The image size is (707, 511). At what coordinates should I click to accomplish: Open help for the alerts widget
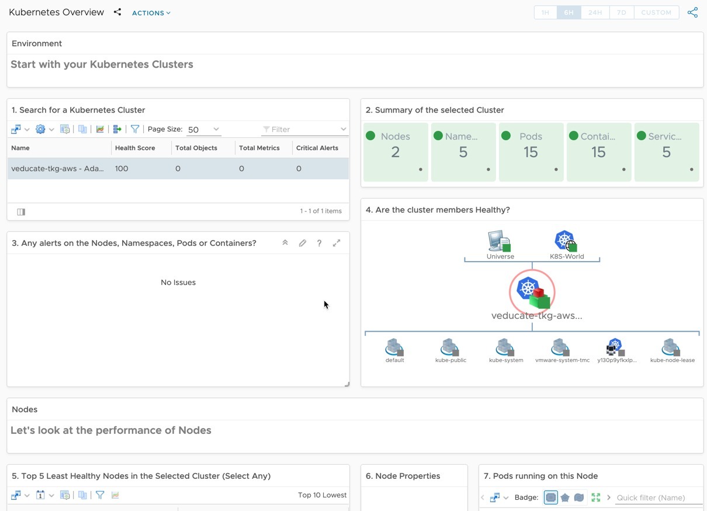(319, 243)
